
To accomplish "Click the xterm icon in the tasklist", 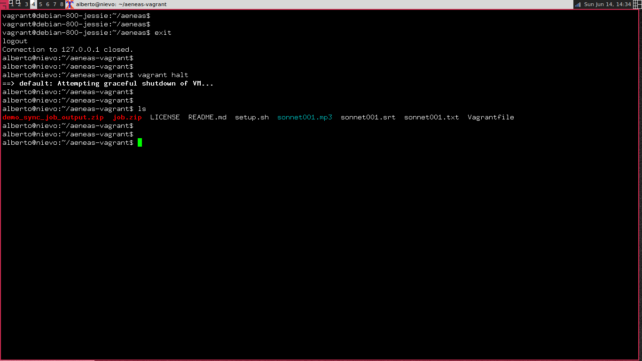I will click(x=70, y=4).
